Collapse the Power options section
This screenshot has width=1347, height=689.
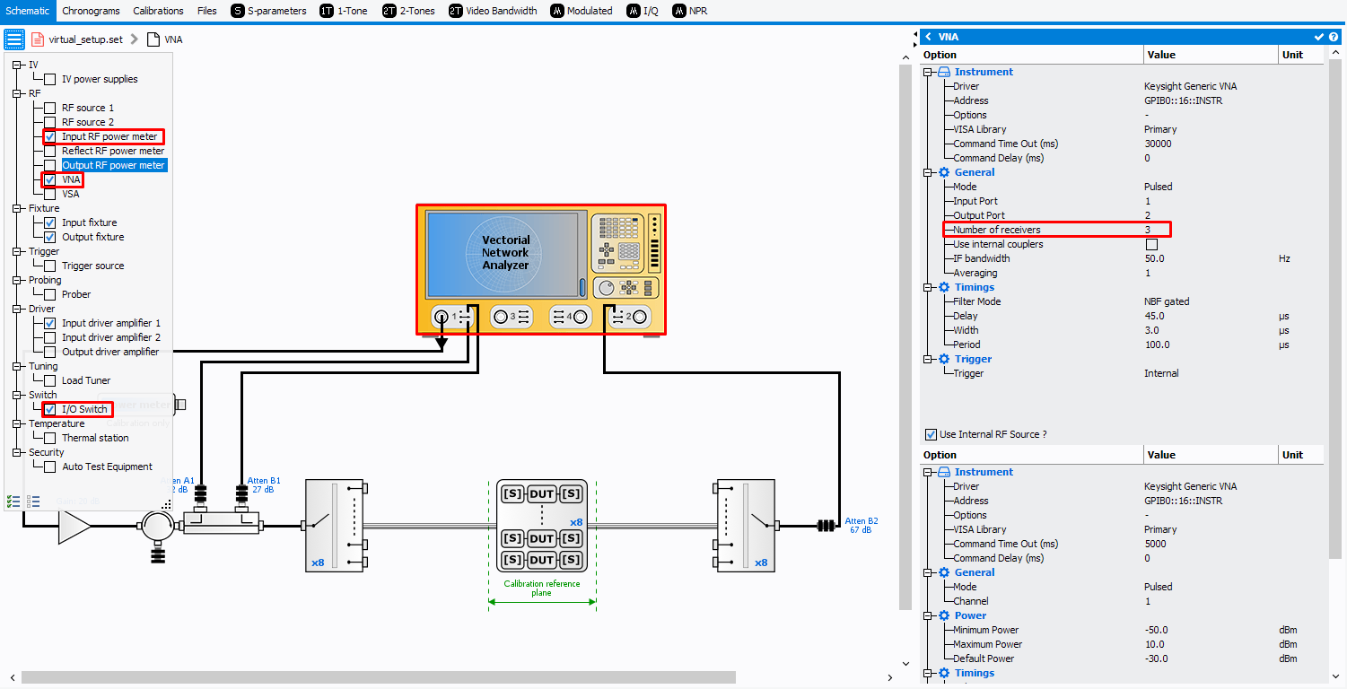(x=929, y=615)
